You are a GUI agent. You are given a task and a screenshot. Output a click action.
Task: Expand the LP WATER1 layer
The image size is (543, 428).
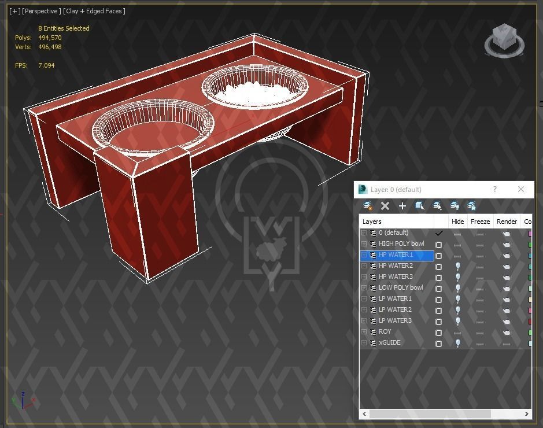[364, 299]
